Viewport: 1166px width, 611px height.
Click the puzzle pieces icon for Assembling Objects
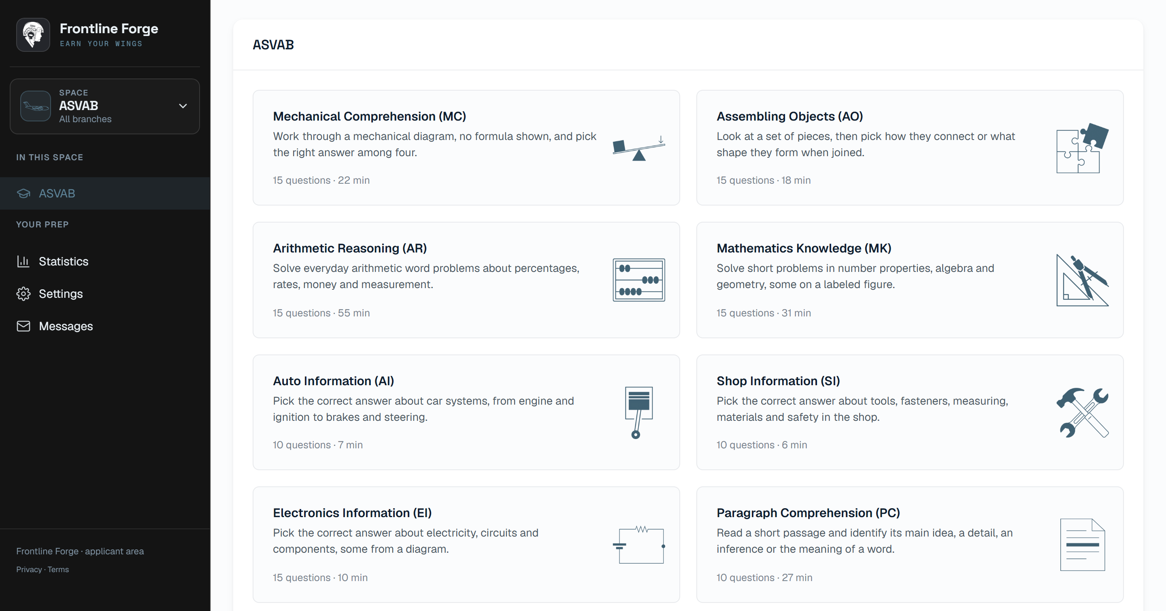coord(1082,148)
